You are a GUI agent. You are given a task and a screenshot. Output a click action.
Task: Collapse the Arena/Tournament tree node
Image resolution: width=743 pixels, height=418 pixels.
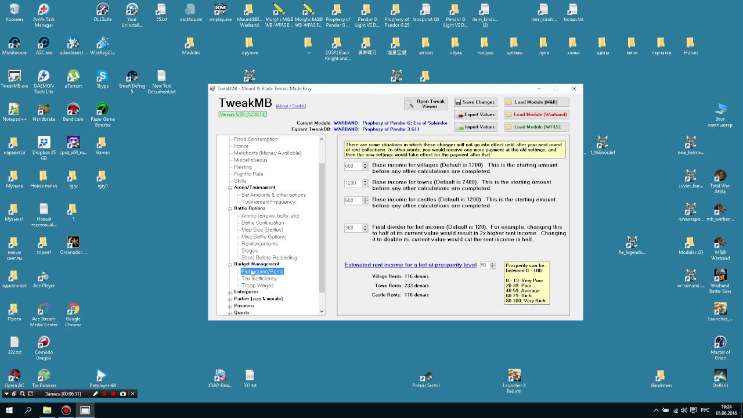(230, 188)
